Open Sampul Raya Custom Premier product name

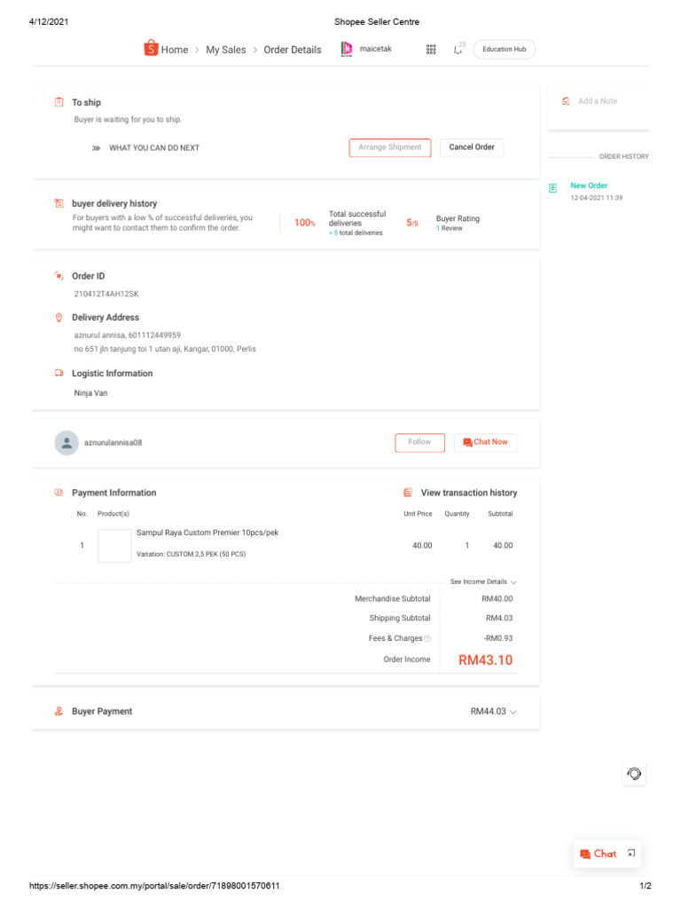[207, 533]
